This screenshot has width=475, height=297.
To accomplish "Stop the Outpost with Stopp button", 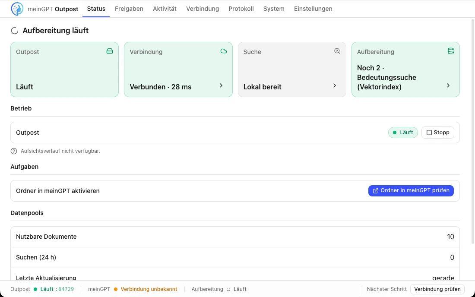I will [x=438, y=133].
